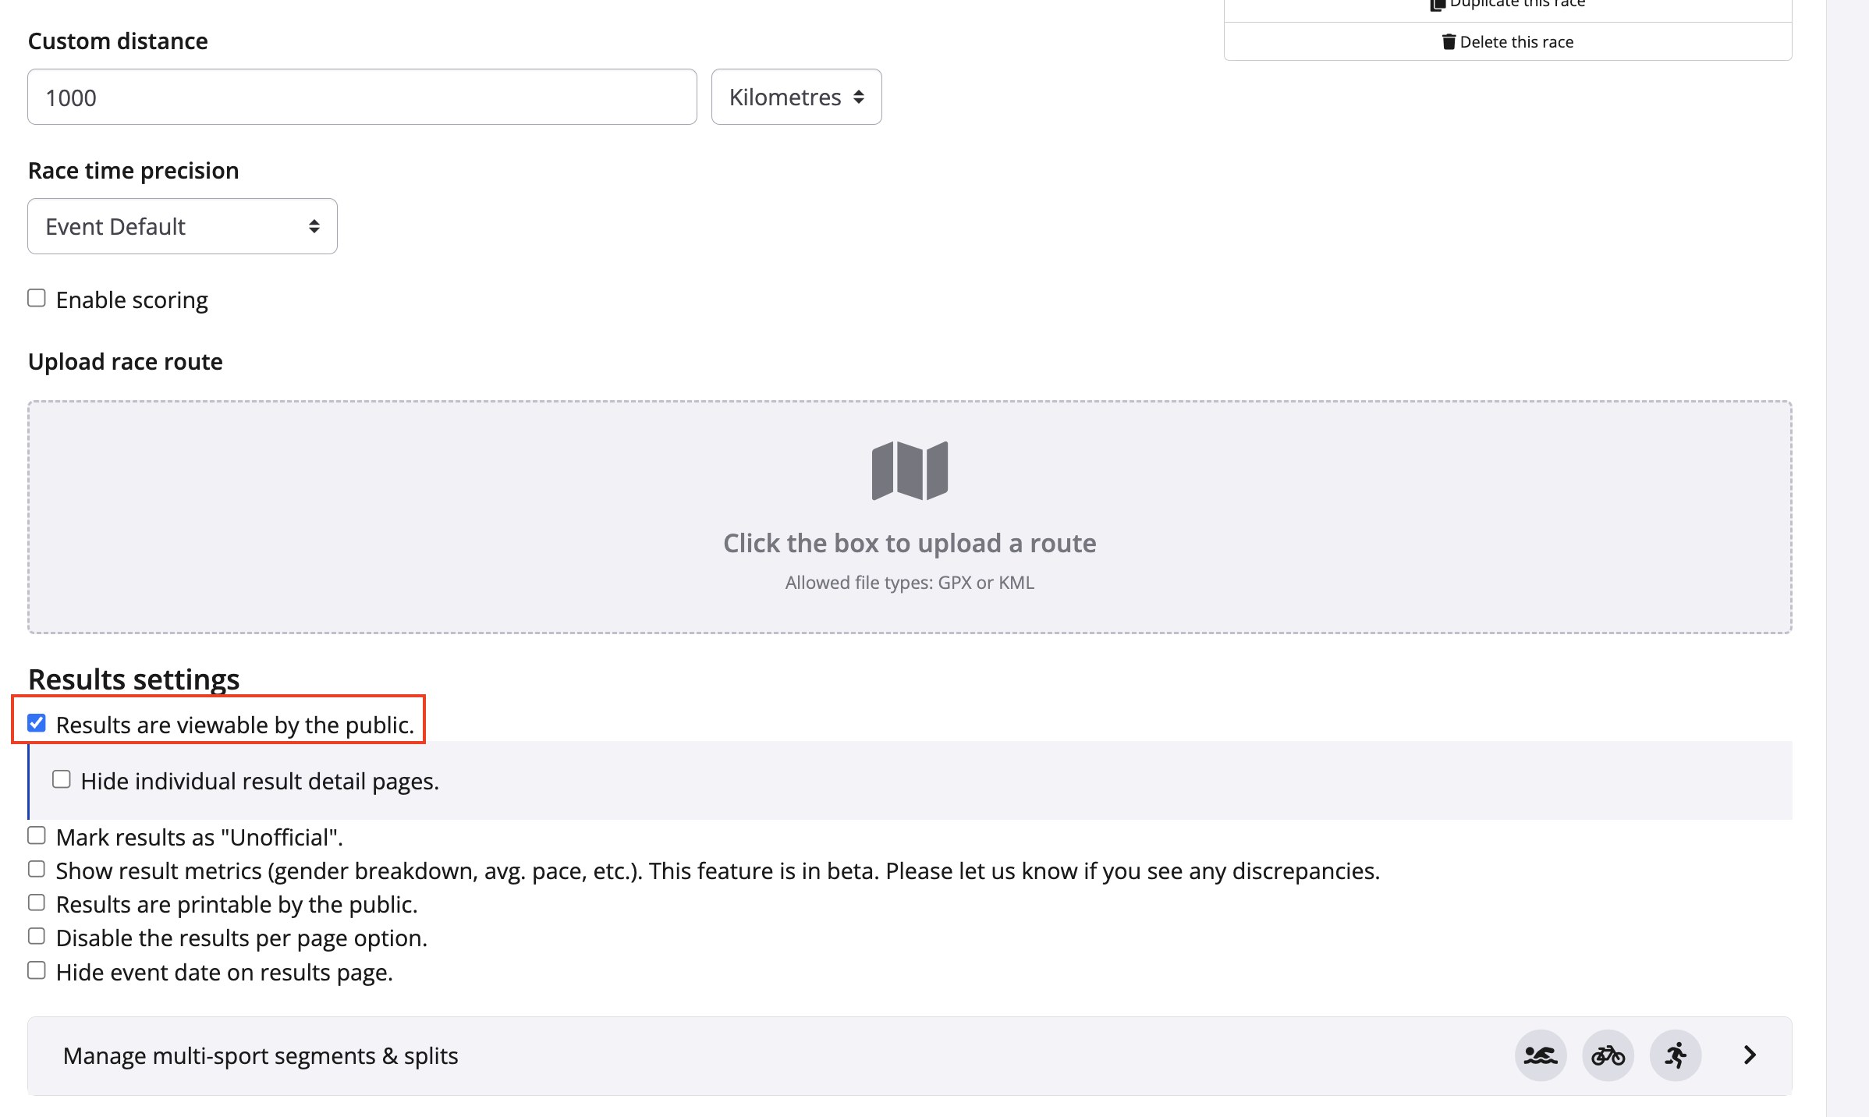Check Mark results as Unofficial
Image resolution: width=1869 pixels, height=1117 pixels.
pyautogui.click(x=37, y=836)
